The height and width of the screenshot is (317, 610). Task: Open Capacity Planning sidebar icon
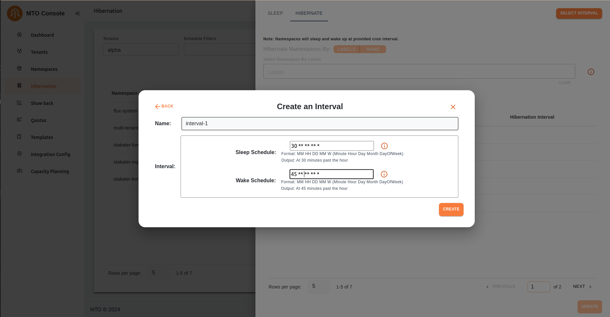tap(19, 171)
